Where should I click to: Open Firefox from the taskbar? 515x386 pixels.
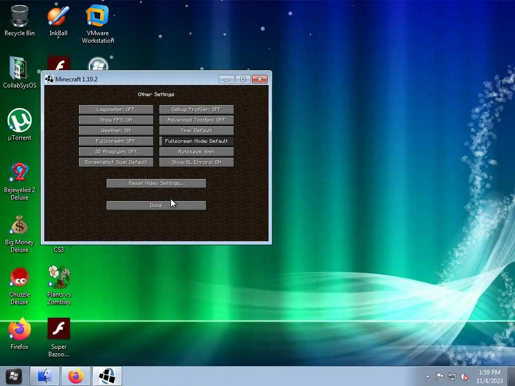coord(75,376)
